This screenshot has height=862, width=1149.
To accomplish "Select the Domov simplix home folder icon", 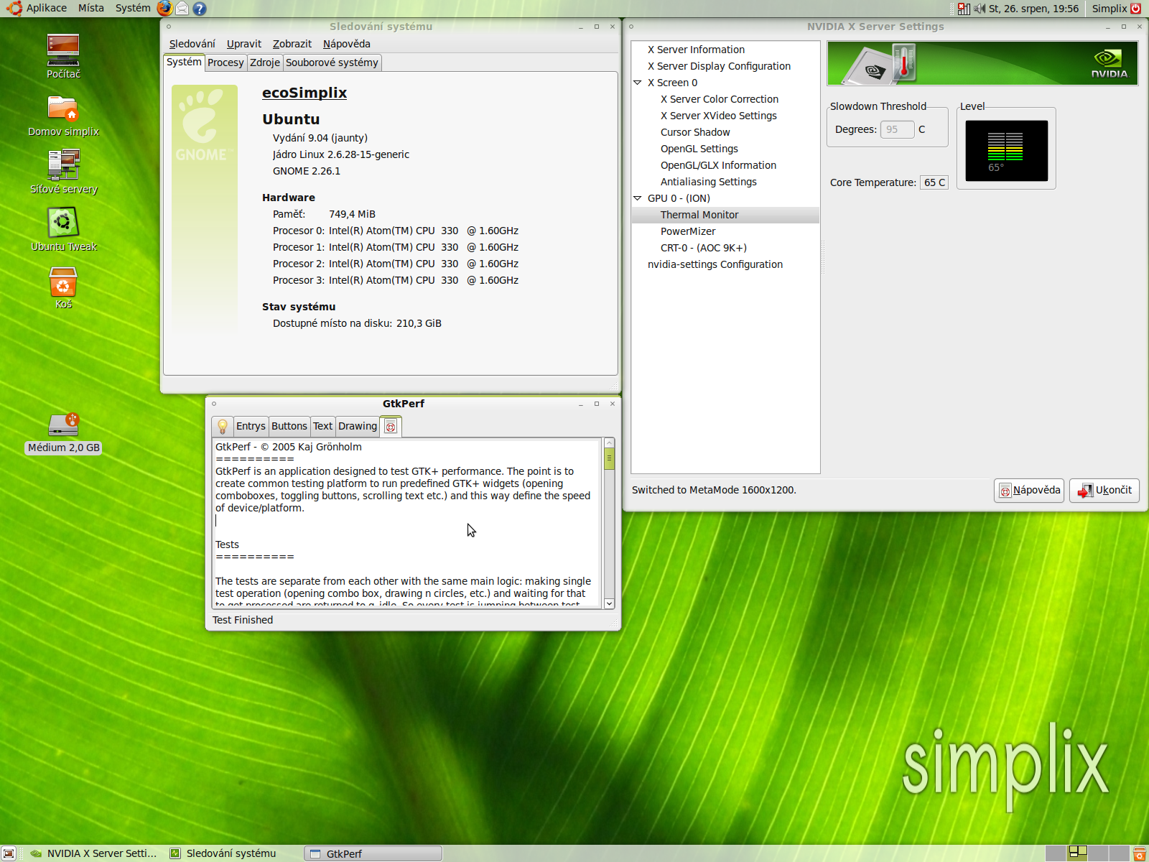I will pos(63,115).
